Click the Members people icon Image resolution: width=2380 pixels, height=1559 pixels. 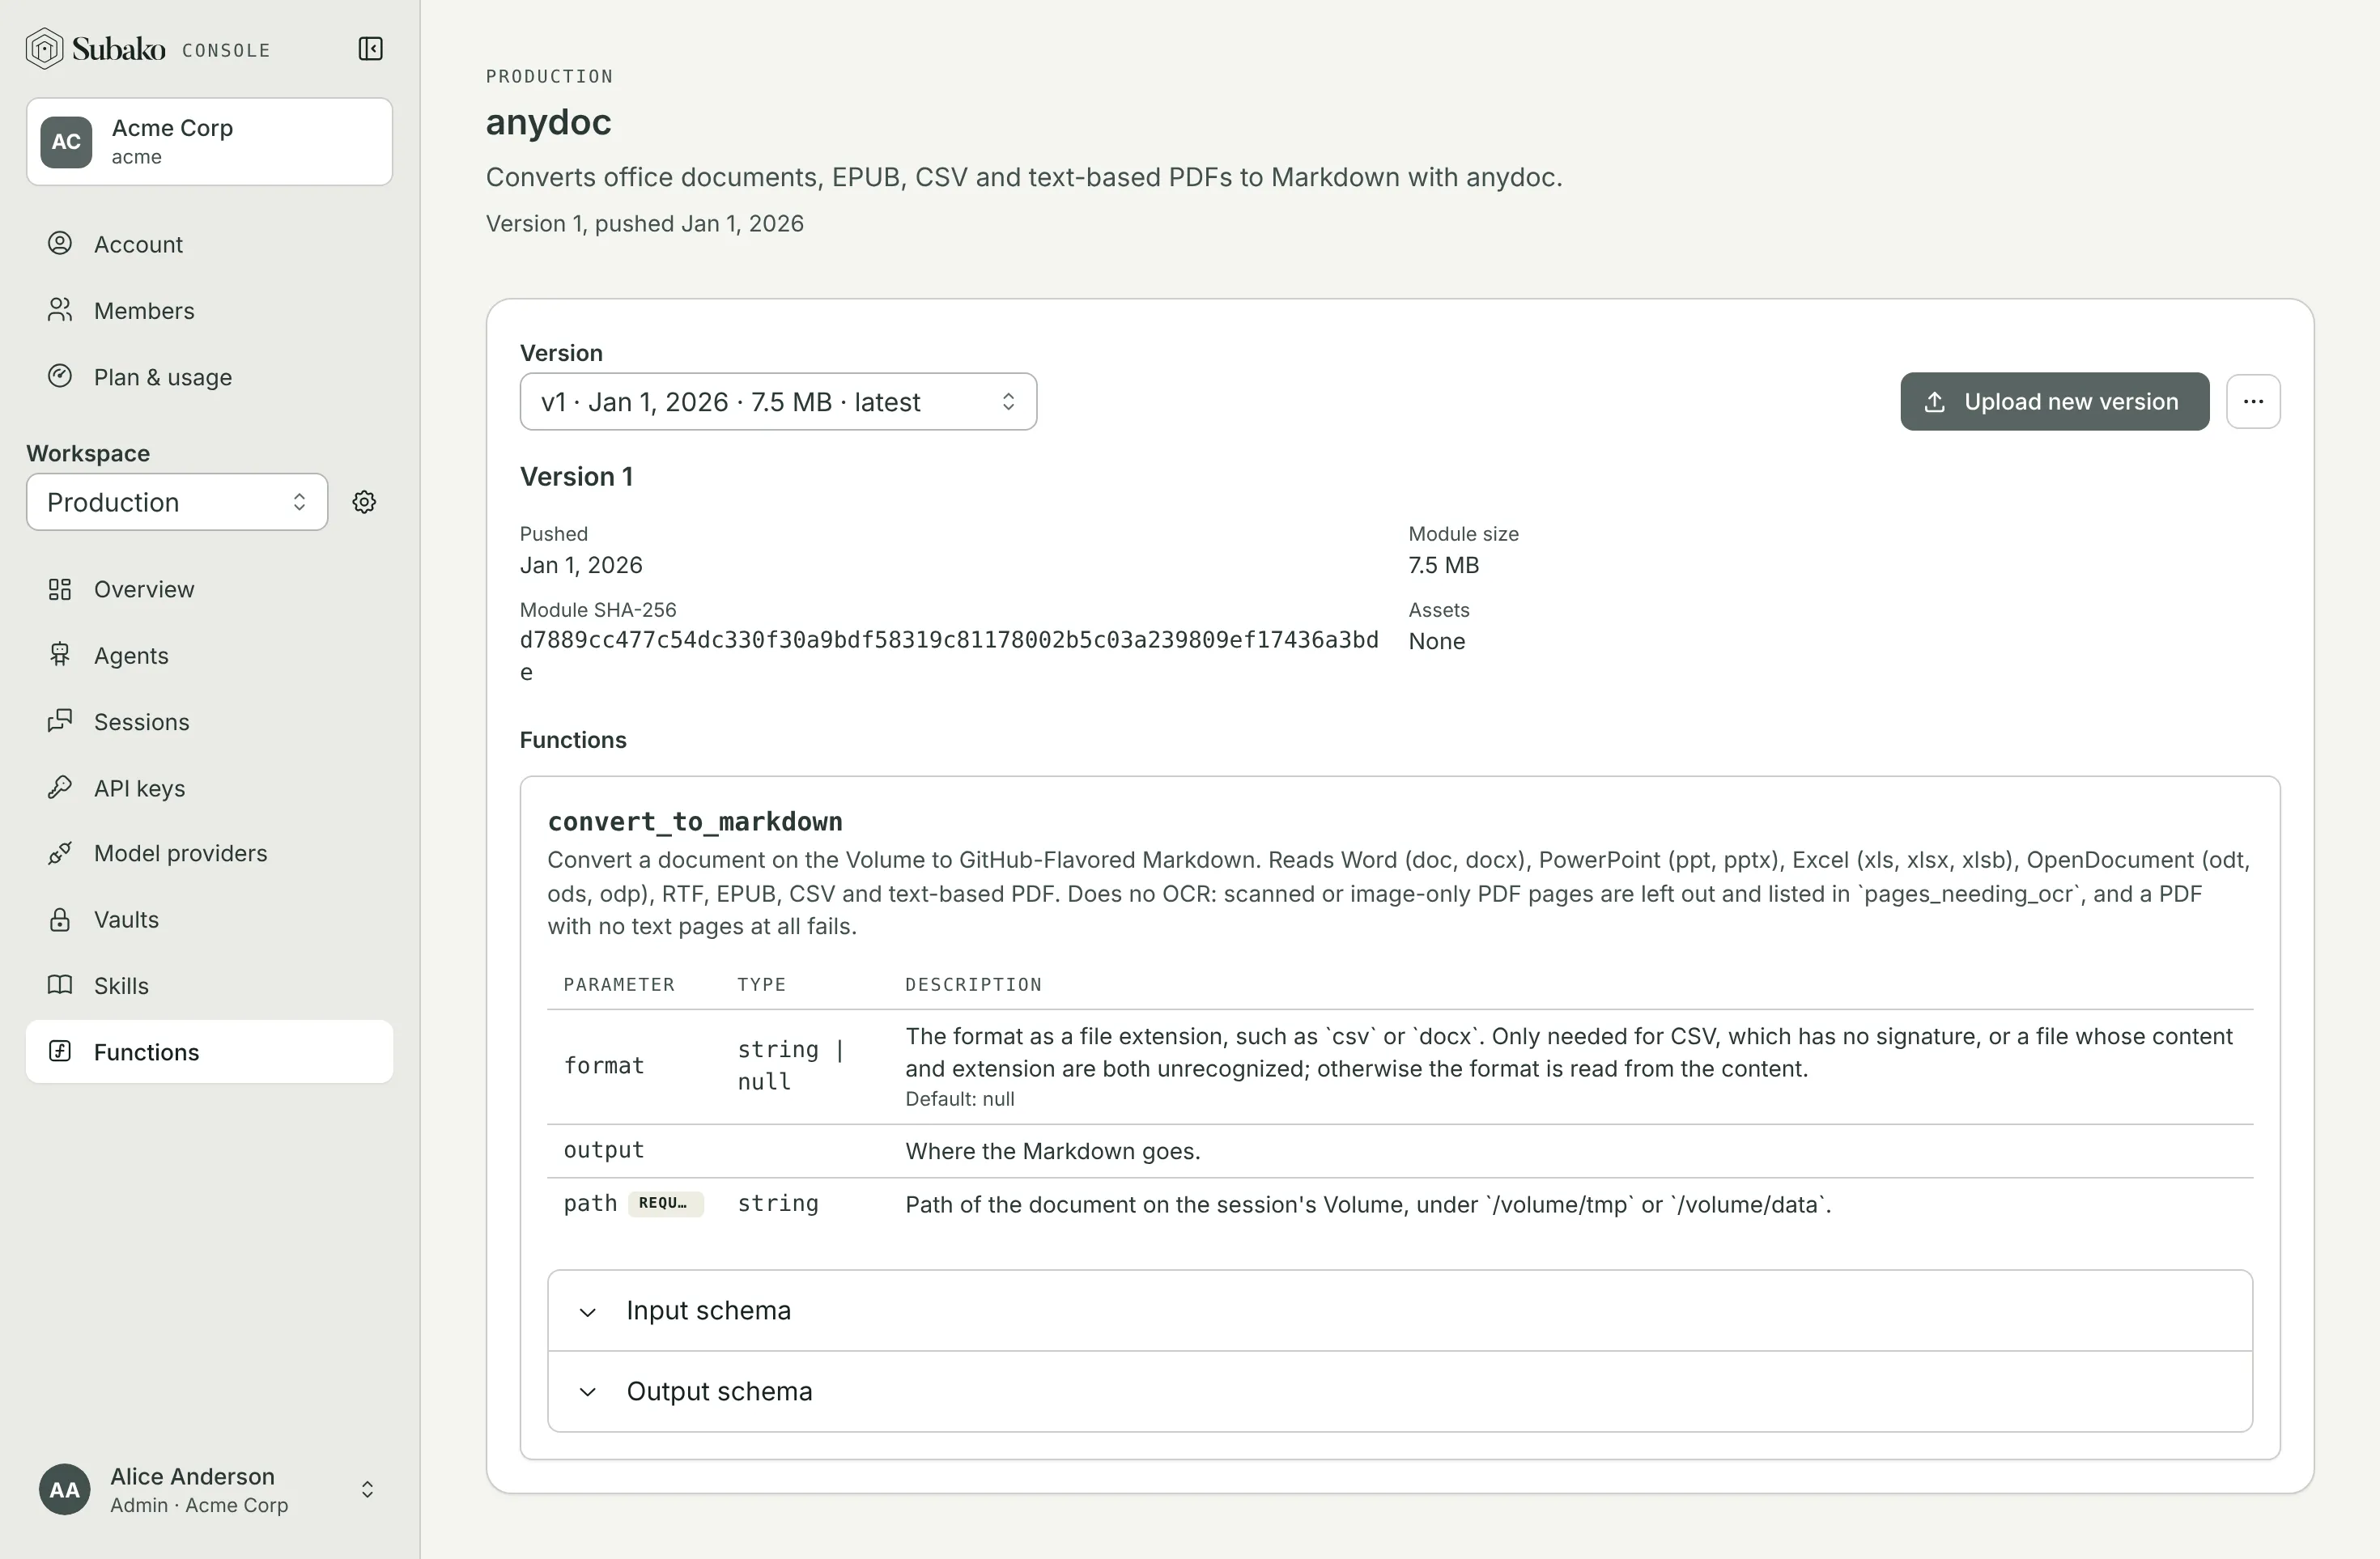tap(60, 310)
